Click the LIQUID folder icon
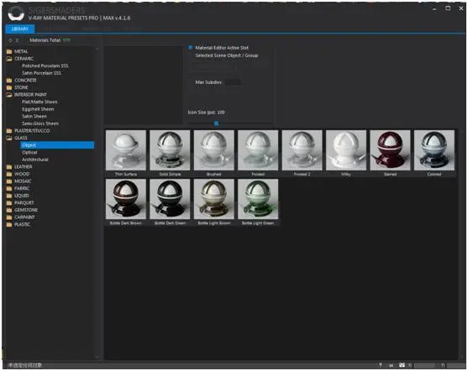 9,196
